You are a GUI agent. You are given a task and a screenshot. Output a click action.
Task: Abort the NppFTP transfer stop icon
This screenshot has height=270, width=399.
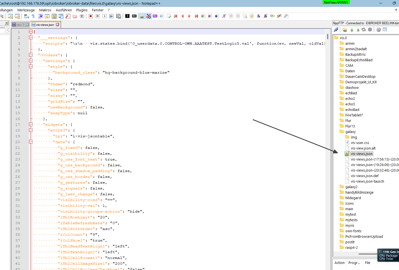point(370,30)
